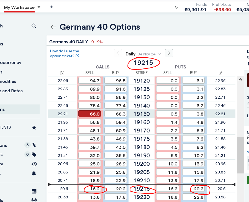Open history with the clock icon
The height and width of the screenshot is (202, 249).
pos(34,164)
